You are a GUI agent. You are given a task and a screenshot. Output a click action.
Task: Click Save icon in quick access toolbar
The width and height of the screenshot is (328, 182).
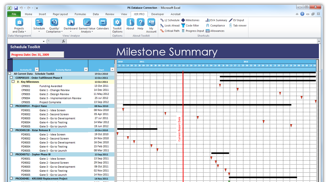tap(16, 8)
